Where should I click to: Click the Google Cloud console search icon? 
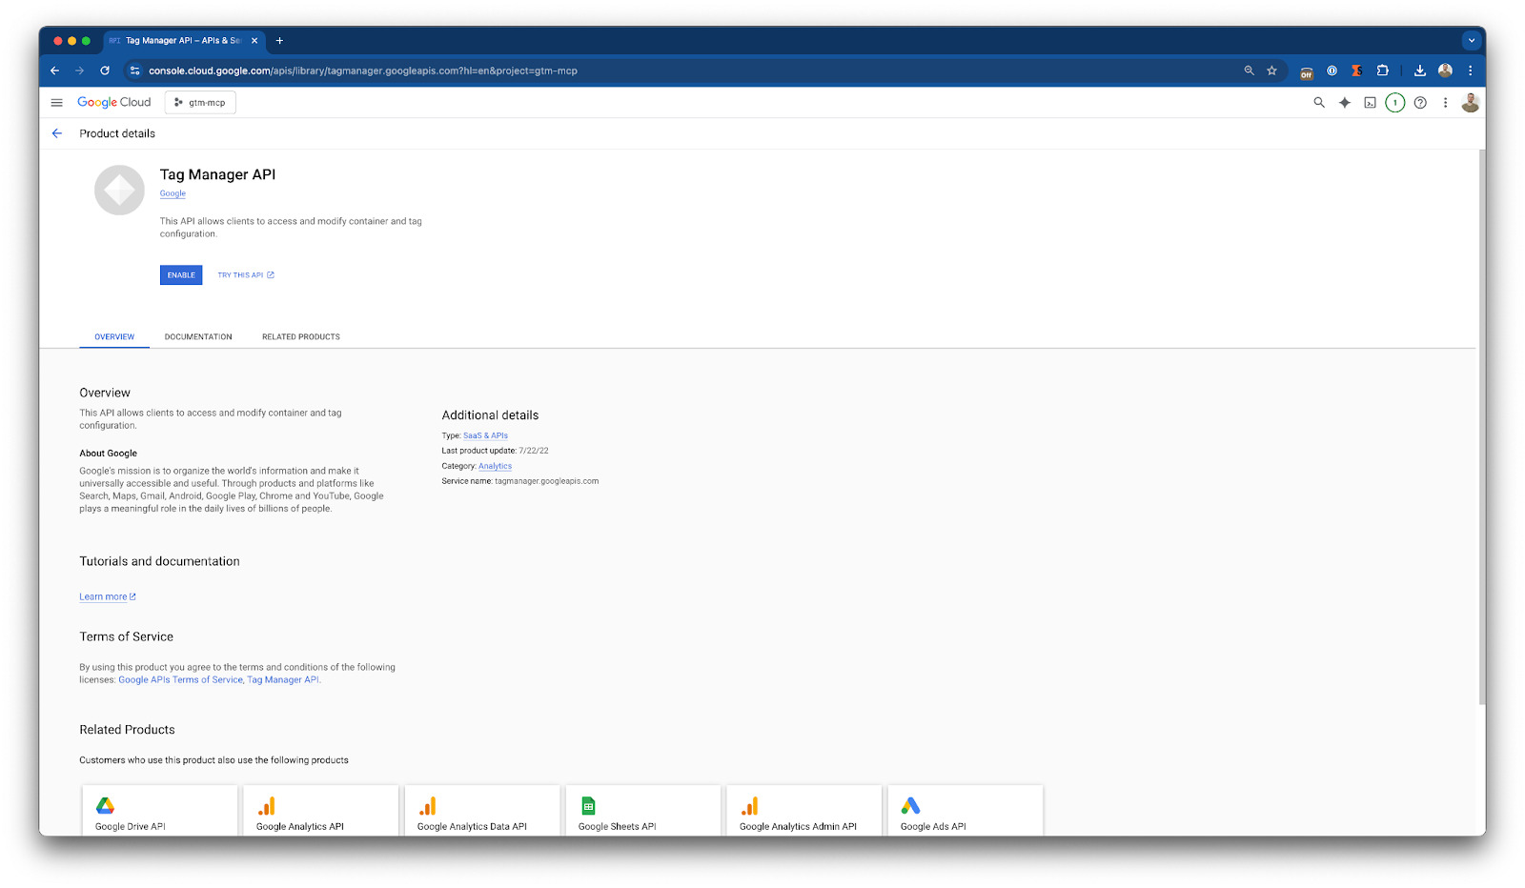[x=1319, y=103]
